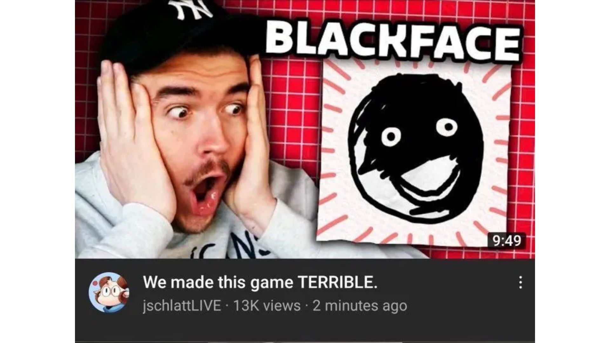Click the 2 minutes ago timestamp
610x343 pixels.
click(360, 306)
